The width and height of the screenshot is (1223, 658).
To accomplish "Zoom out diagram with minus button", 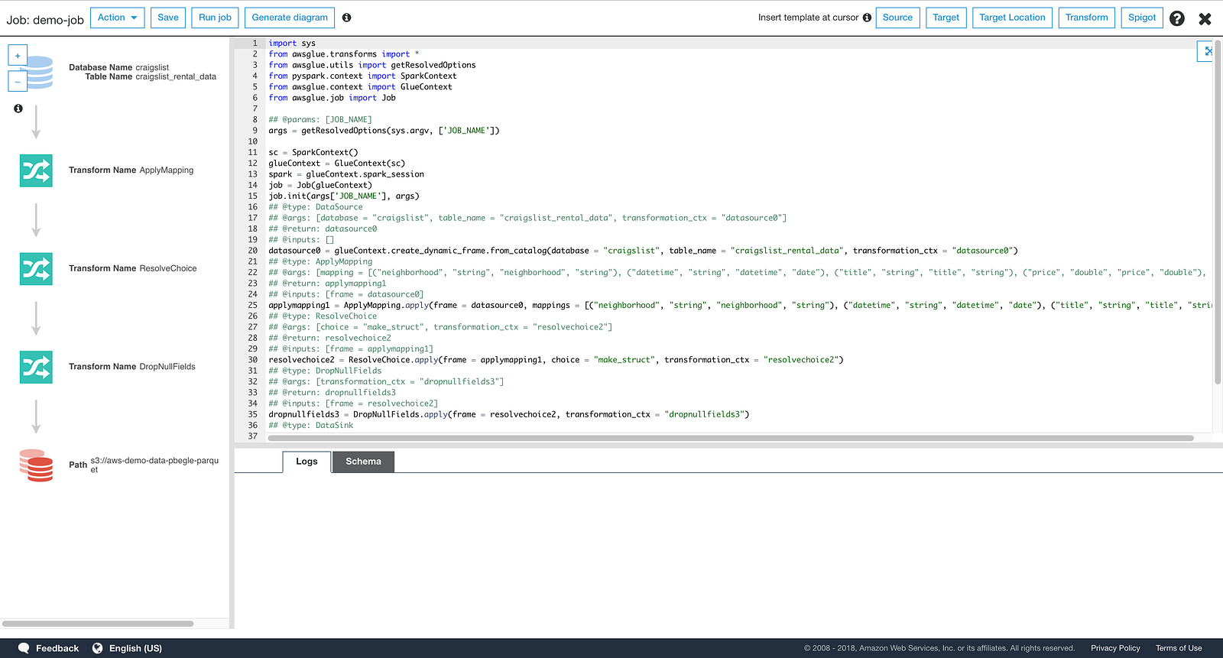I will tap(18, 81).
